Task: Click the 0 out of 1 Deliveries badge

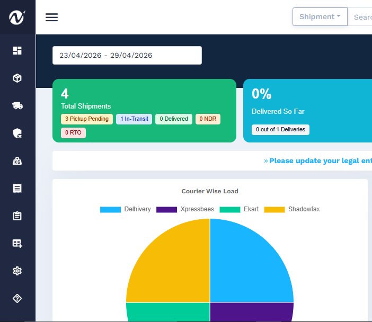Action: click(x=280, y=130)
